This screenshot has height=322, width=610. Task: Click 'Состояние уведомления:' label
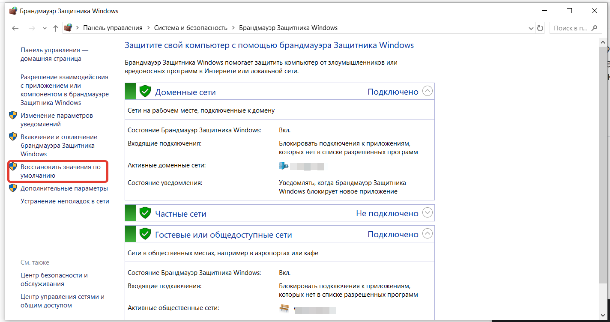[x=165, y=183]
